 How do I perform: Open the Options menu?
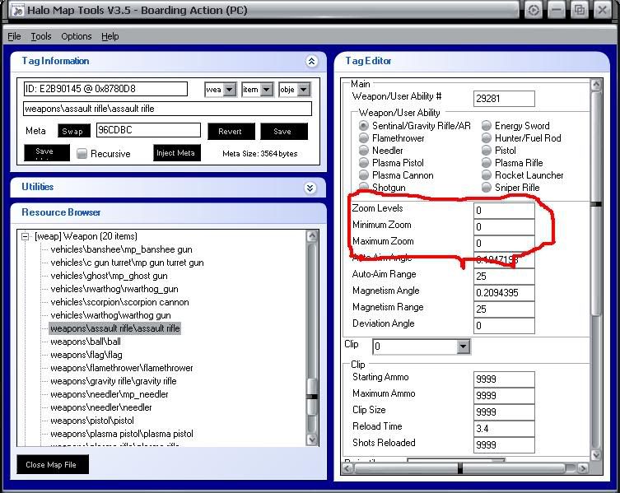77,36
